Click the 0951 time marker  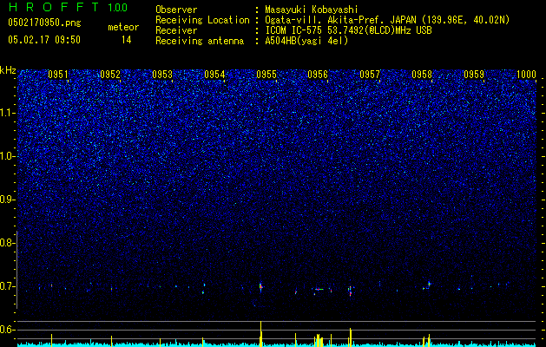pos(58,75)
